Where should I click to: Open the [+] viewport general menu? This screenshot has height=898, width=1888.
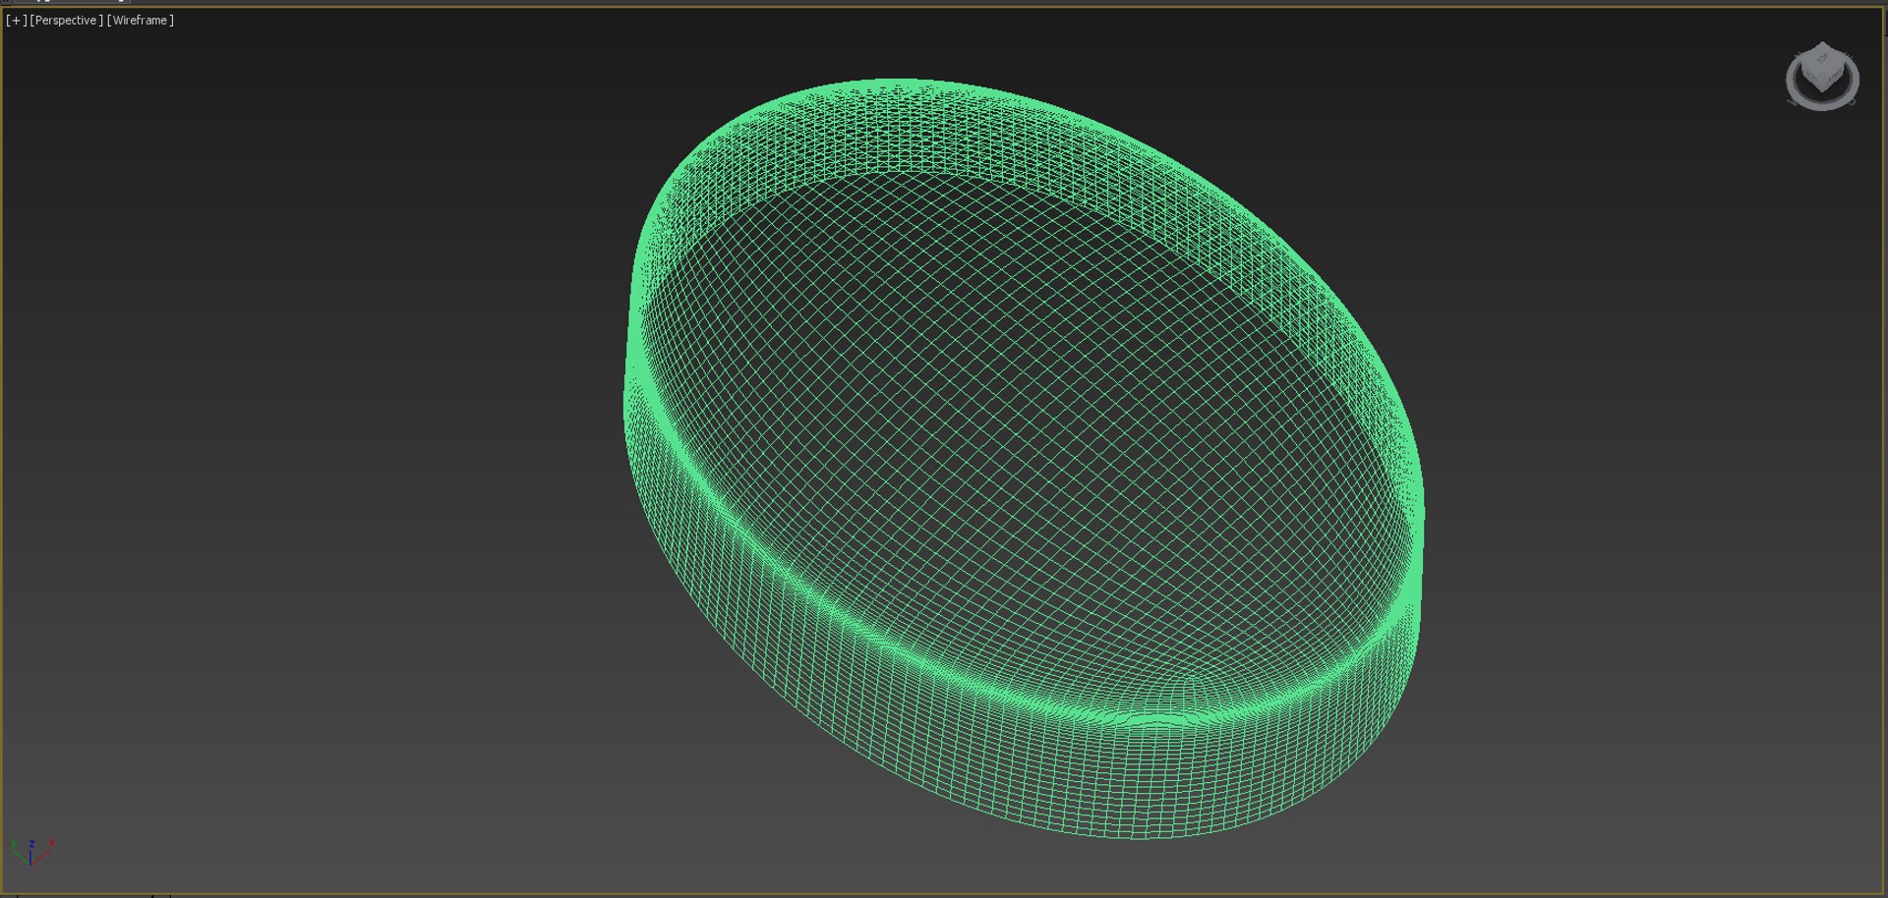click(17, 21)
